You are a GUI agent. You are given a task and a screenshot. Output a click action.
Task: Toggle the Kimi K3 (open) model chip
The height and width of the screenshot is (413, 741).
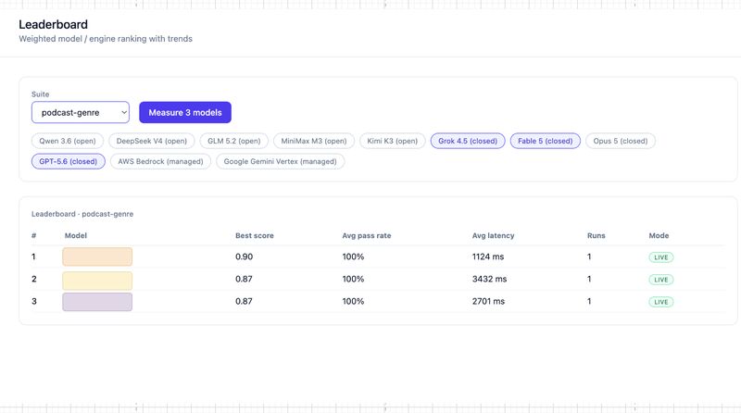coord(392,141)
